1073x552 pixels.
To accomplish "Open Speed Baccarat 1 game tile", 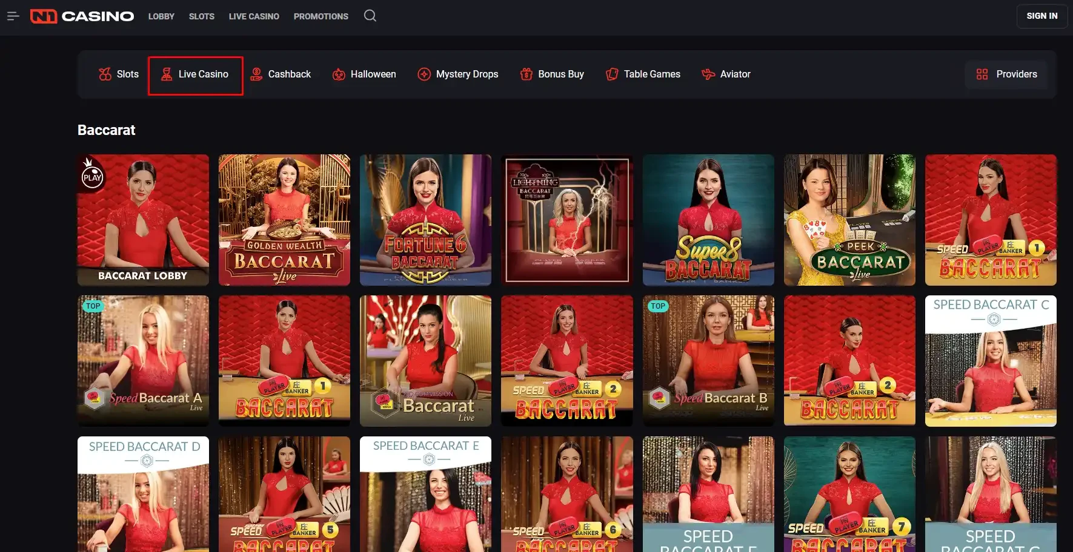I will coord(991,220).
